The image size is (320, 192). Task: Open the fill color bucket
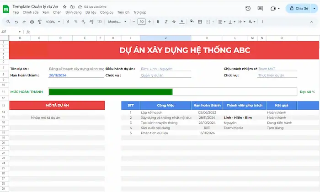tap(192, 21)
